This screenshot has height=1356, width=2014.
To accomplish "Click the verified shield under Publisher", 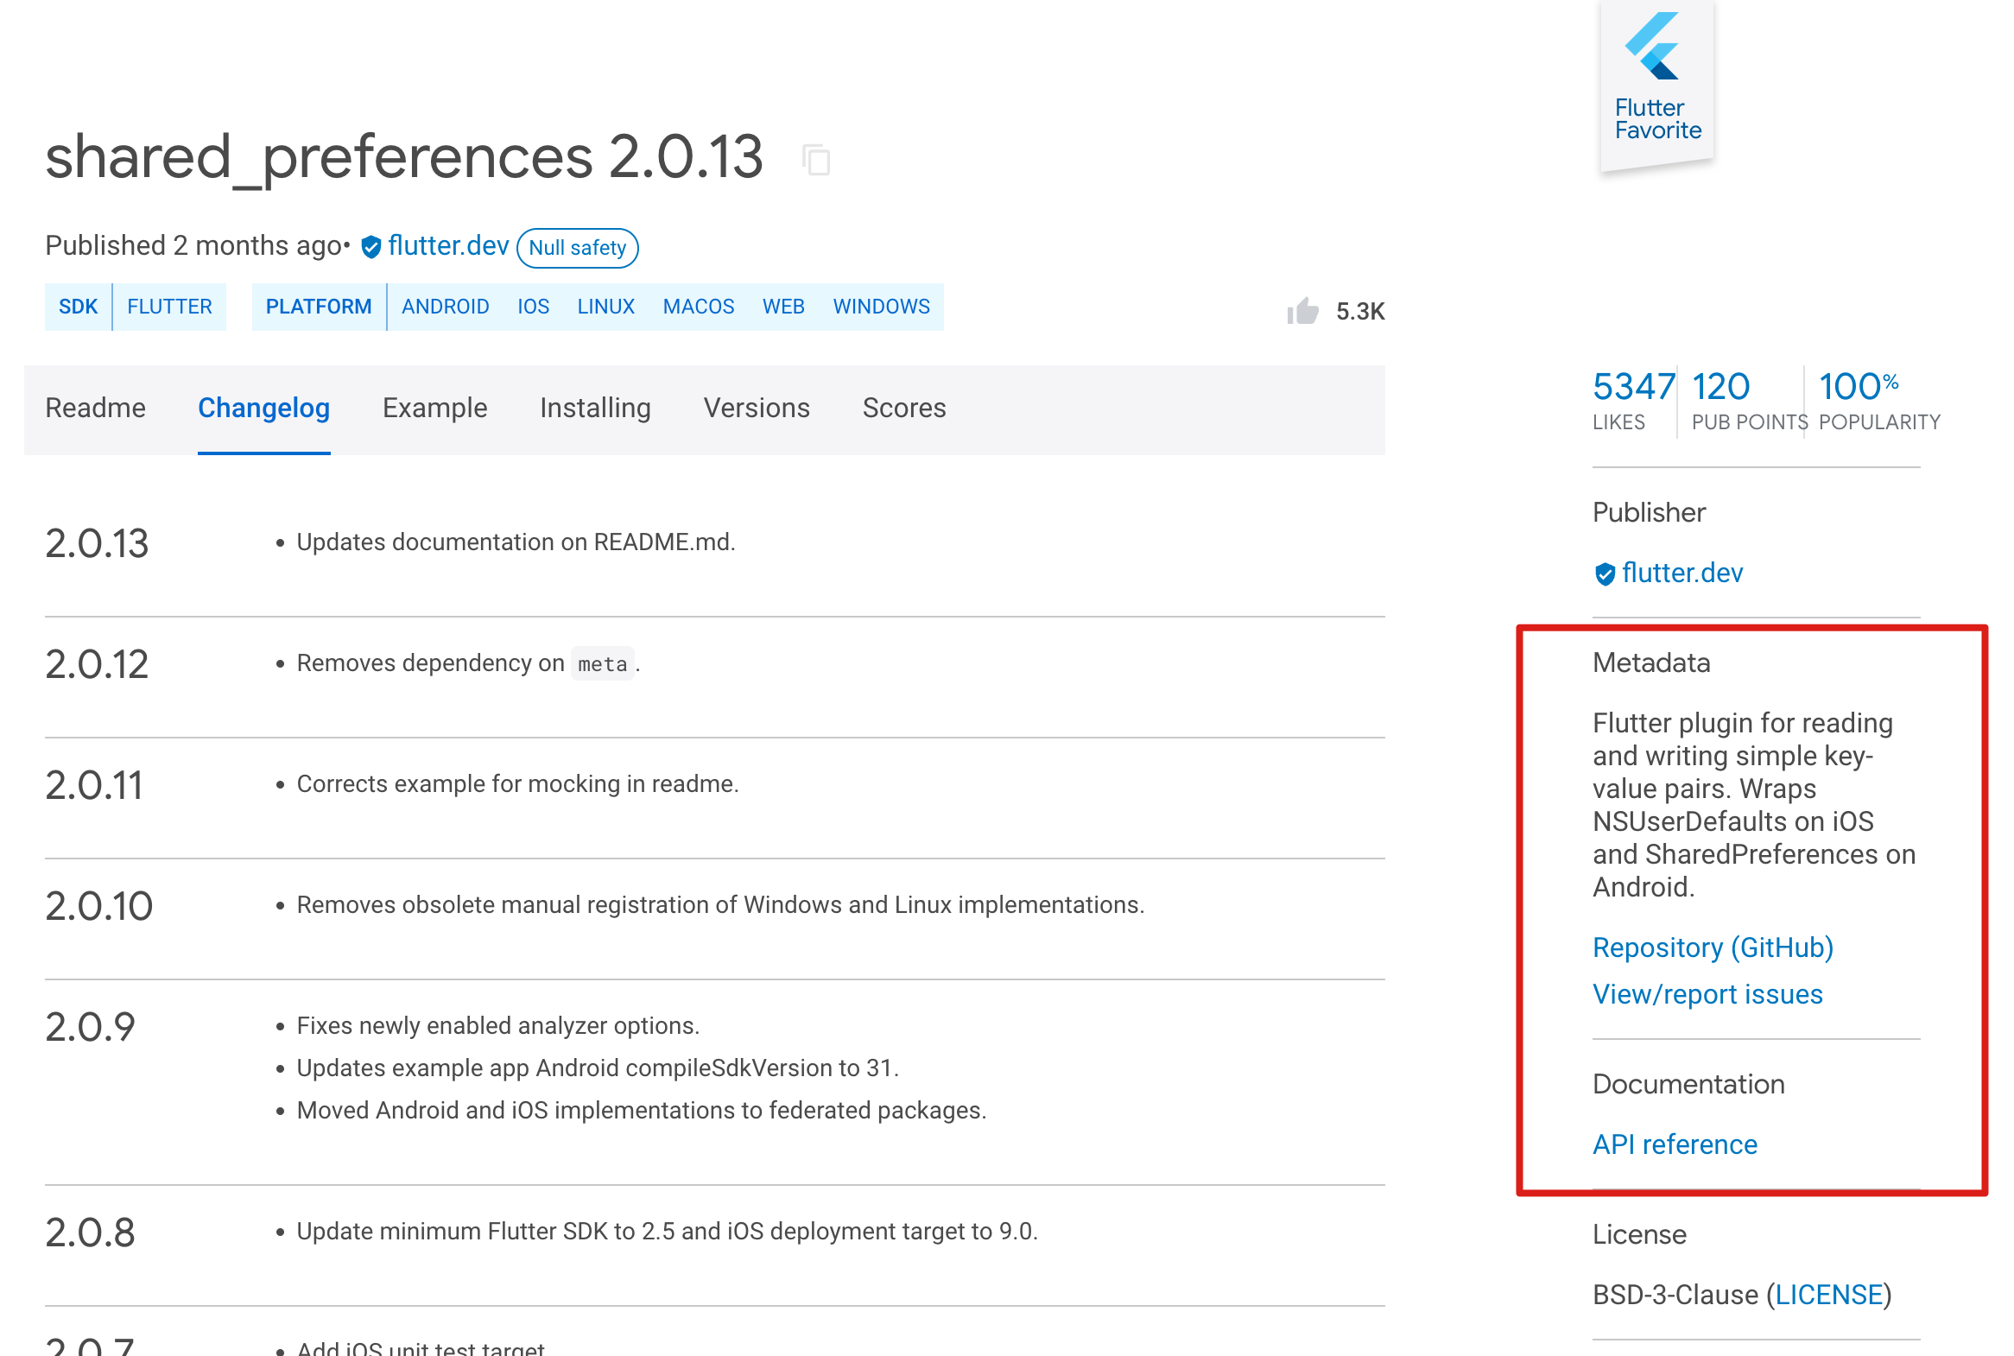I will coord(1604,574).
